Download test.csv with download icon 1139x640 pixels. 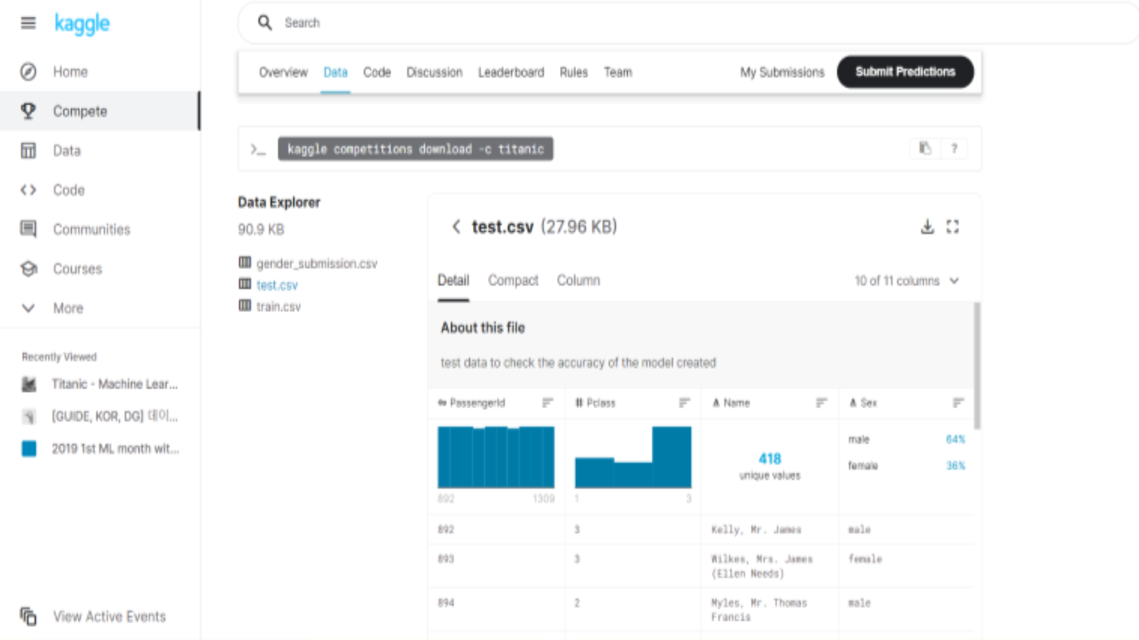[x=927, y=226]
